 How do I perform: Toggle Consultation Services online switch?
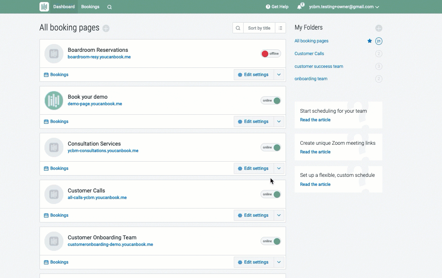tap(271, 147)
